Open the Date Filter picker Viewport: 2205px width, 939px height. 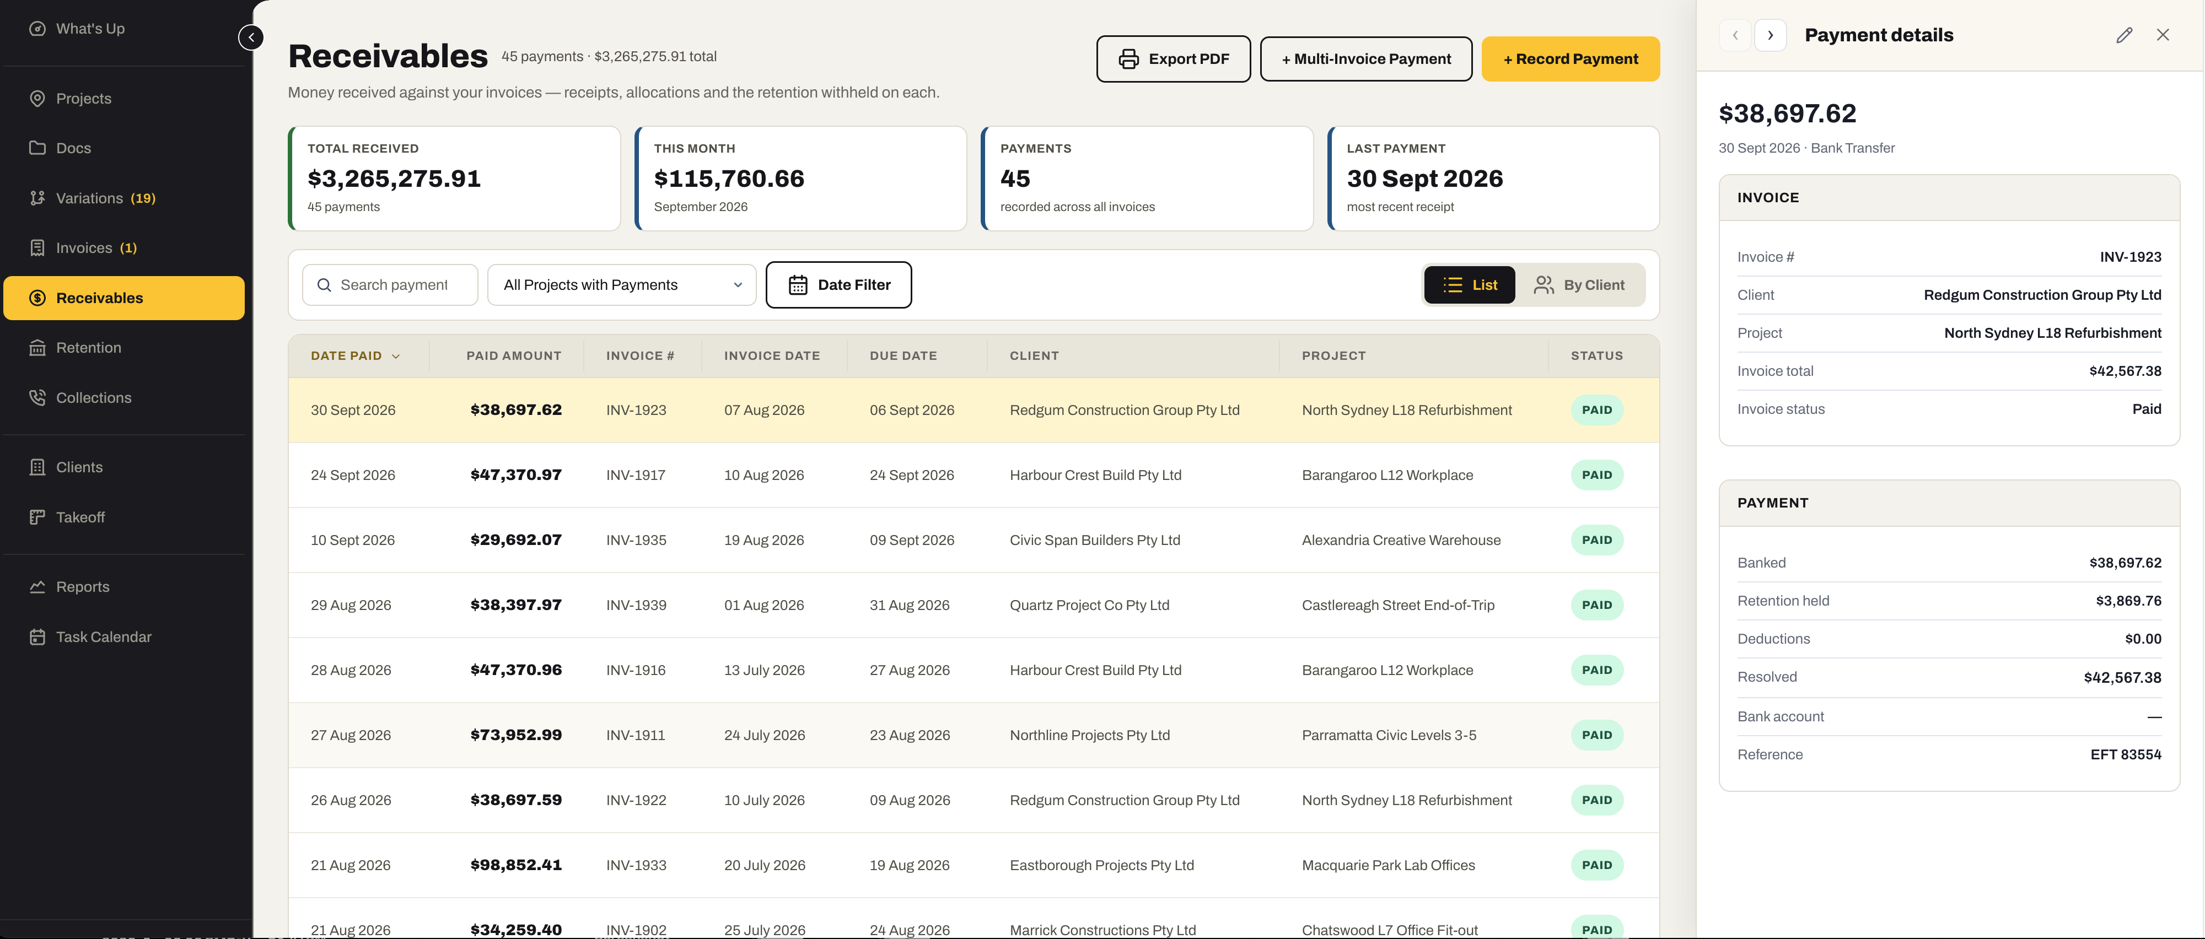tap(839, 285)
